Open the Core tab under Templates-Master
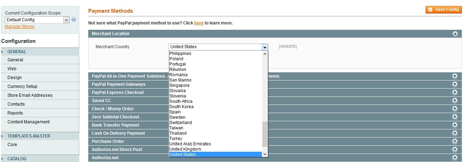This screenshot has width=464, height=162. click(x=39, y=145)
